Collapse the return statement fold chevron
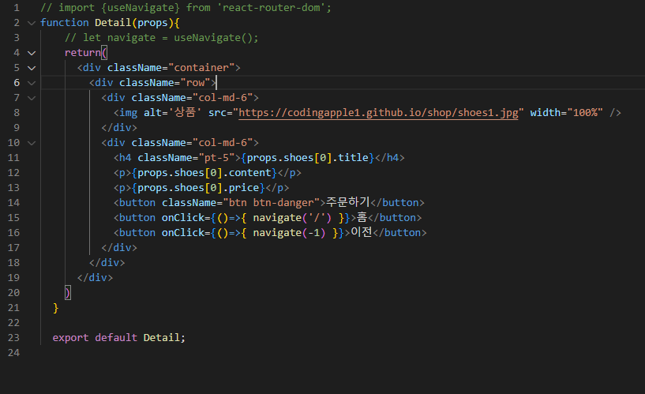 [32, 53]
